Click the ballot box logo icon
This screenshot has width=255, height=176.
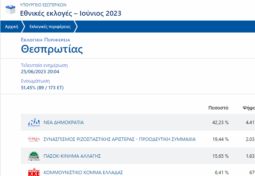[x=10, y=9]
